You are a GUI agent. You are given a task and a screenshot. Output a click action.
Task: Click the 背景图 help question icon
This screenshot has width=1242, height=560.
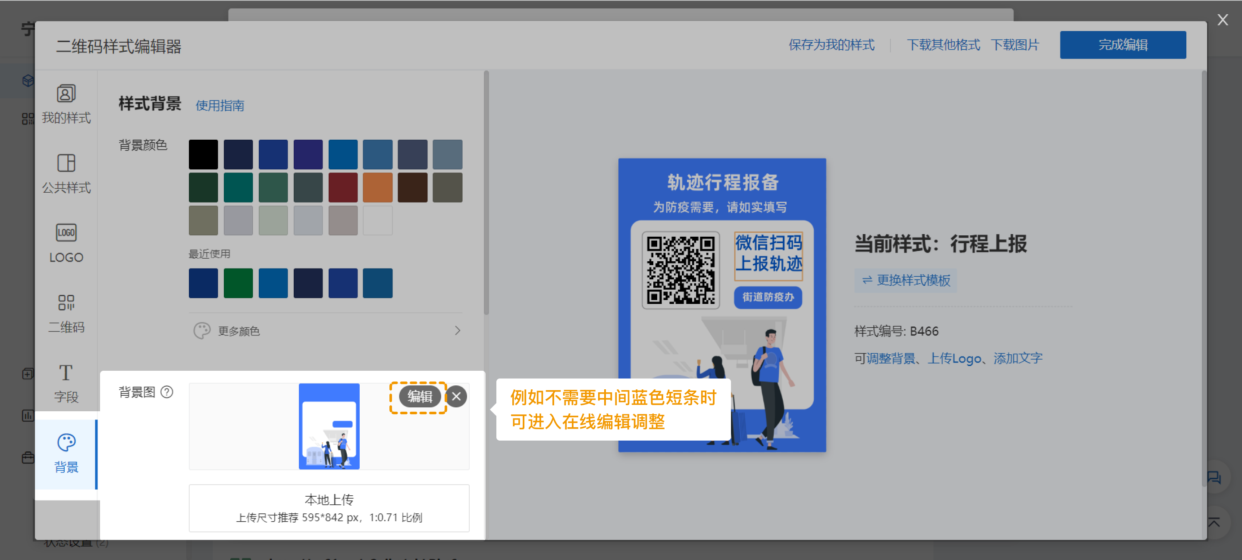(167, 392)
